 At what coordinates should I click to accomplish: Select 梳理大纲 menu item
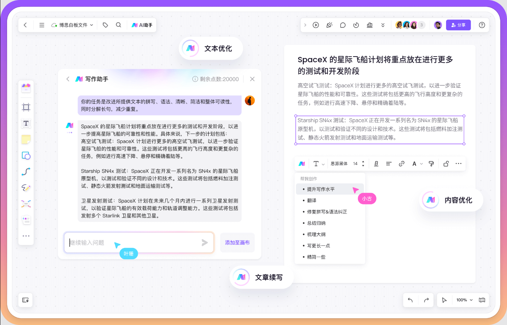pos(330,234)
